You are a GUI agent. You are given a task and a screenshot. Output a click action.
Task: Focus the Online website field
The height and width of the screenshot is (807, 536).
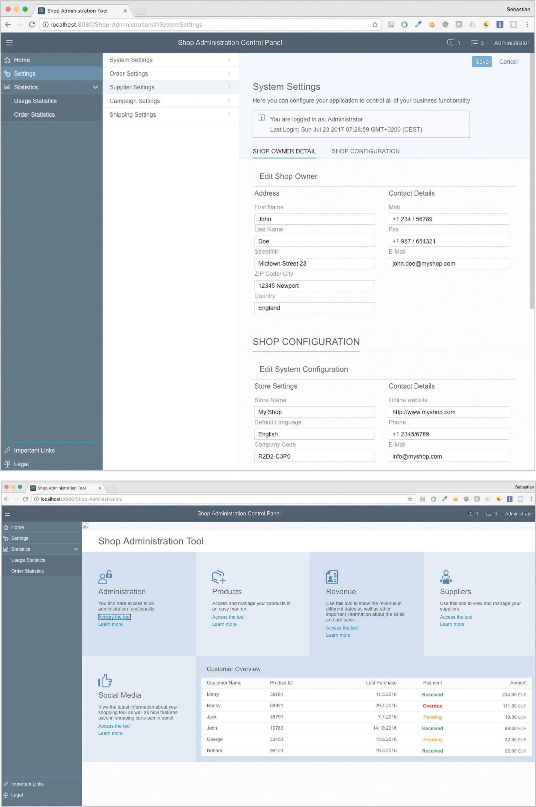pyautogui.click(x=448, y=412)
